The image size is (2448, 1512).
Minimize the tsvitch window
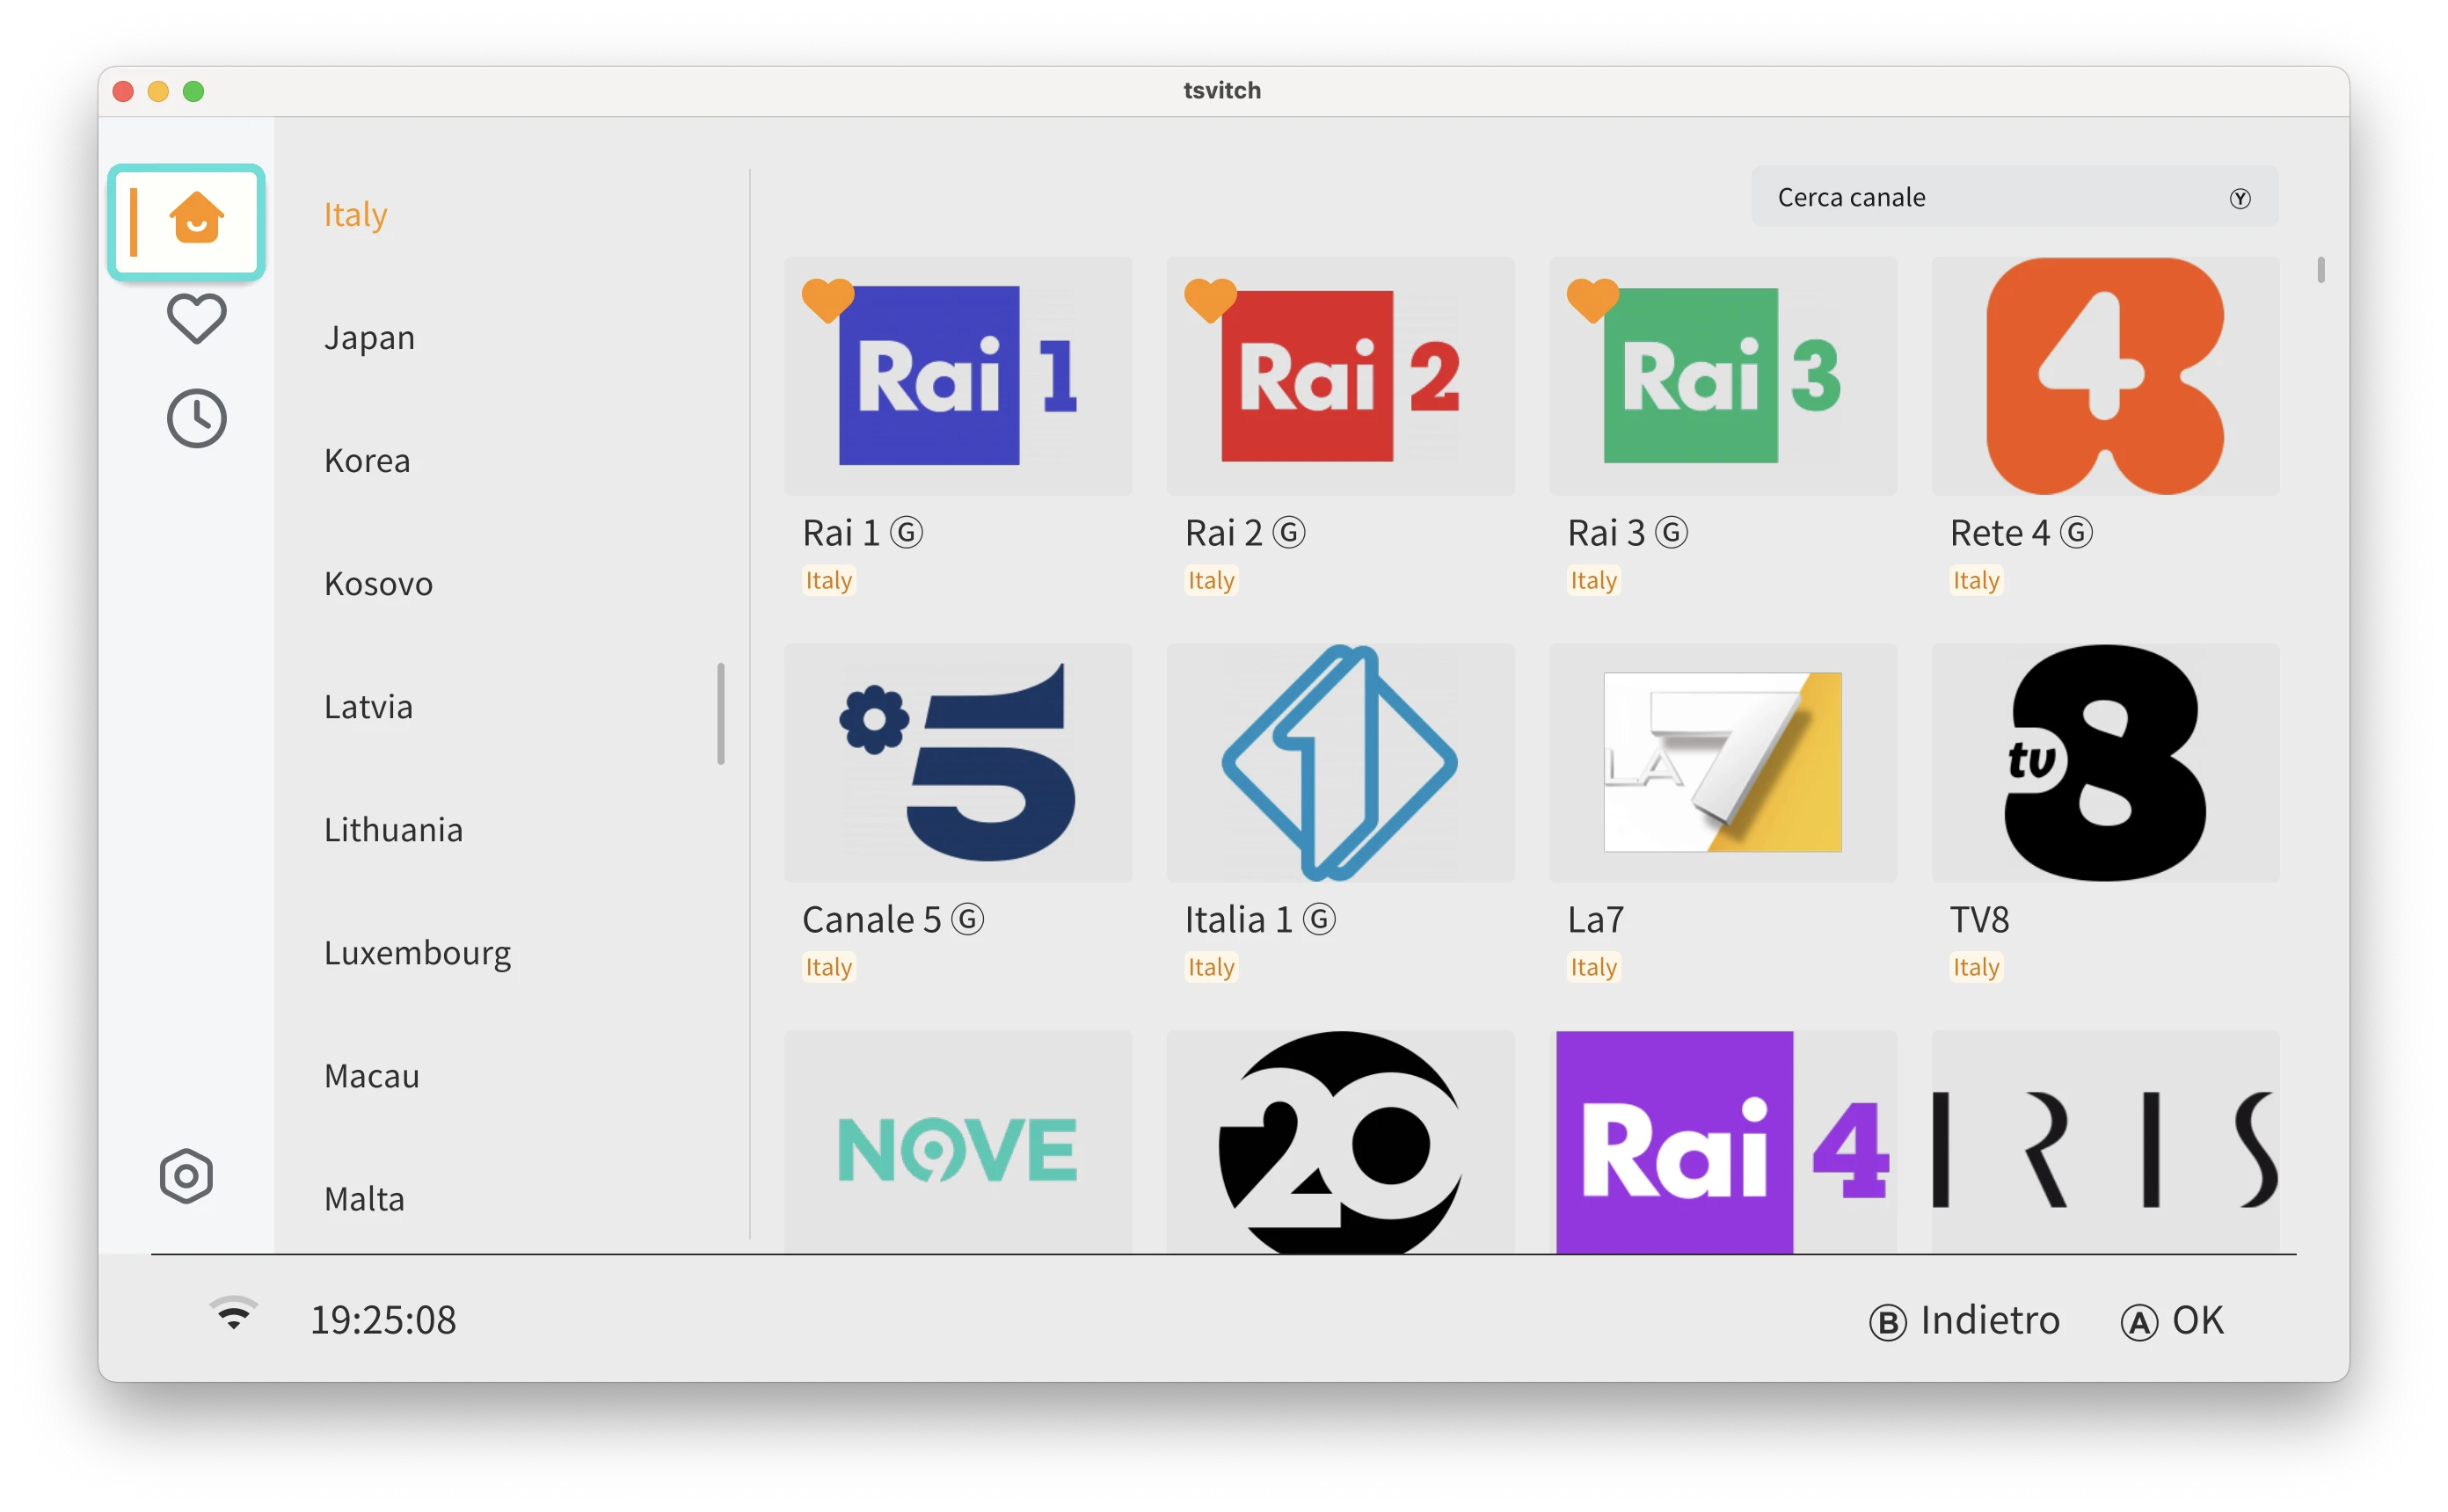(158, 91)
